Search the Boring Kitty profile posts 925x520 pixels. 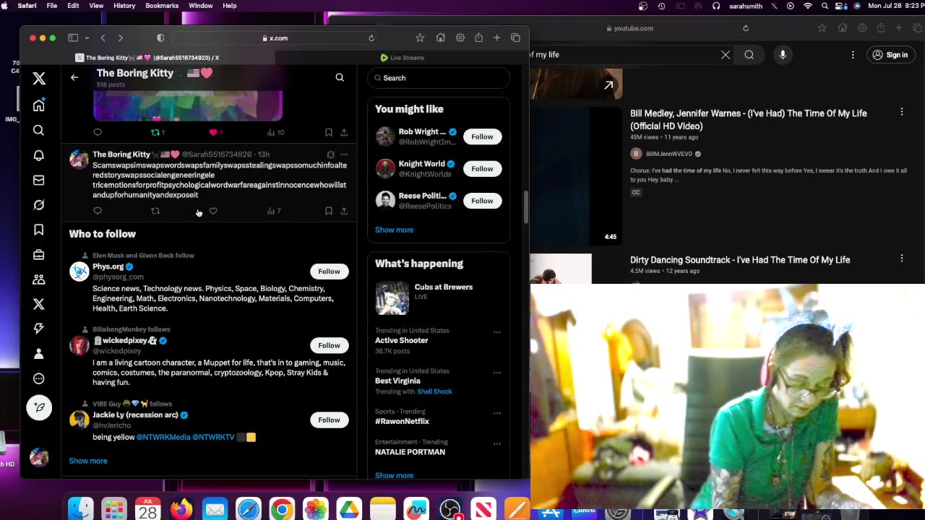pyautogui.click(x=340, y=77)
